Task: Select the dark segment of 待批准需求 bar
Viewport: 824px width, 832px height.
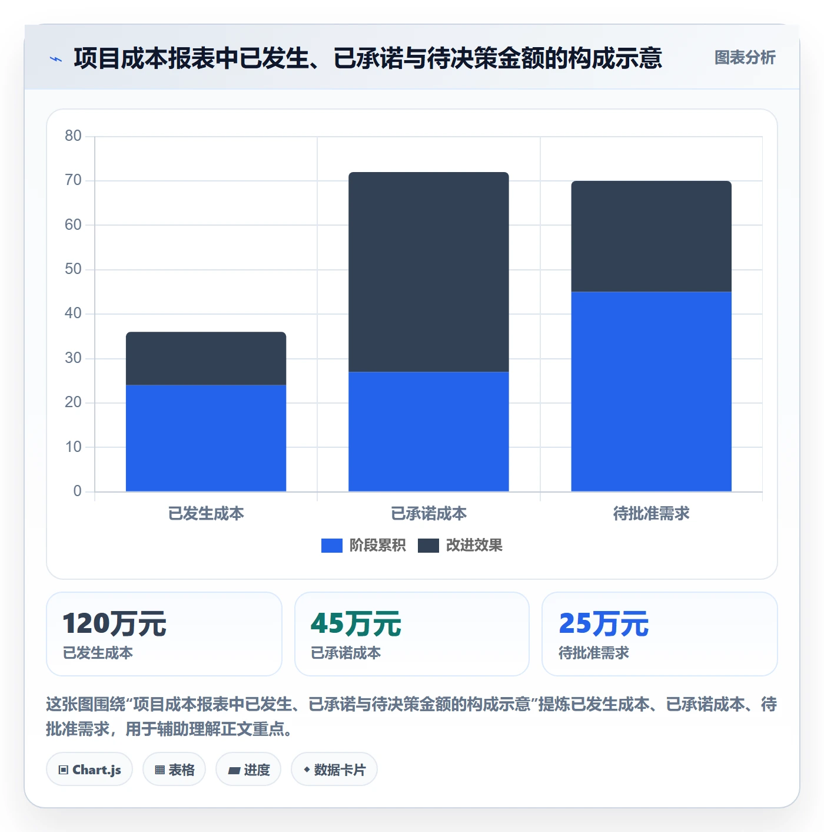Action: 651,236
